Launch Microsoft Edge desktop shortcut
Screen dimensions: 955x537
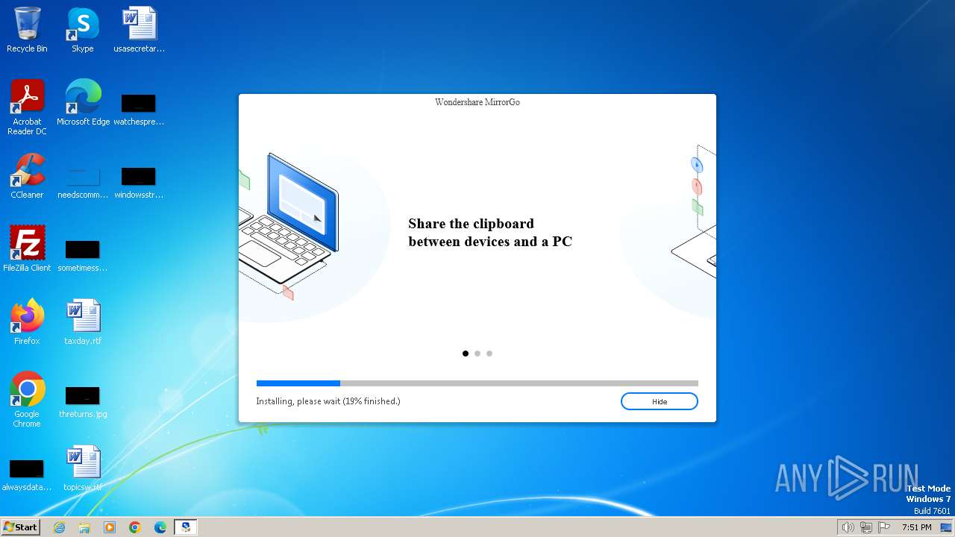83,103
